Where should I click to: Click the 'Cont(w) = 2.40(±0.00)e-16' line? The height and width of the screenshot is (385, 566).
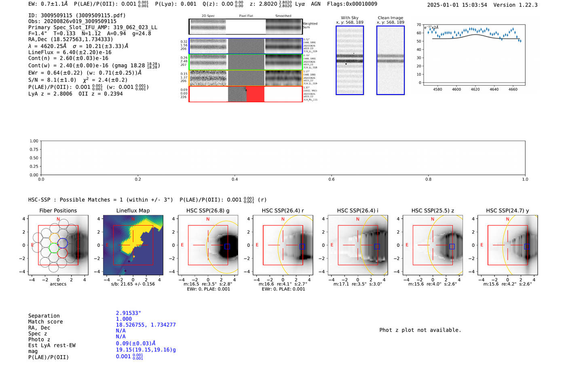coord(94,65)
